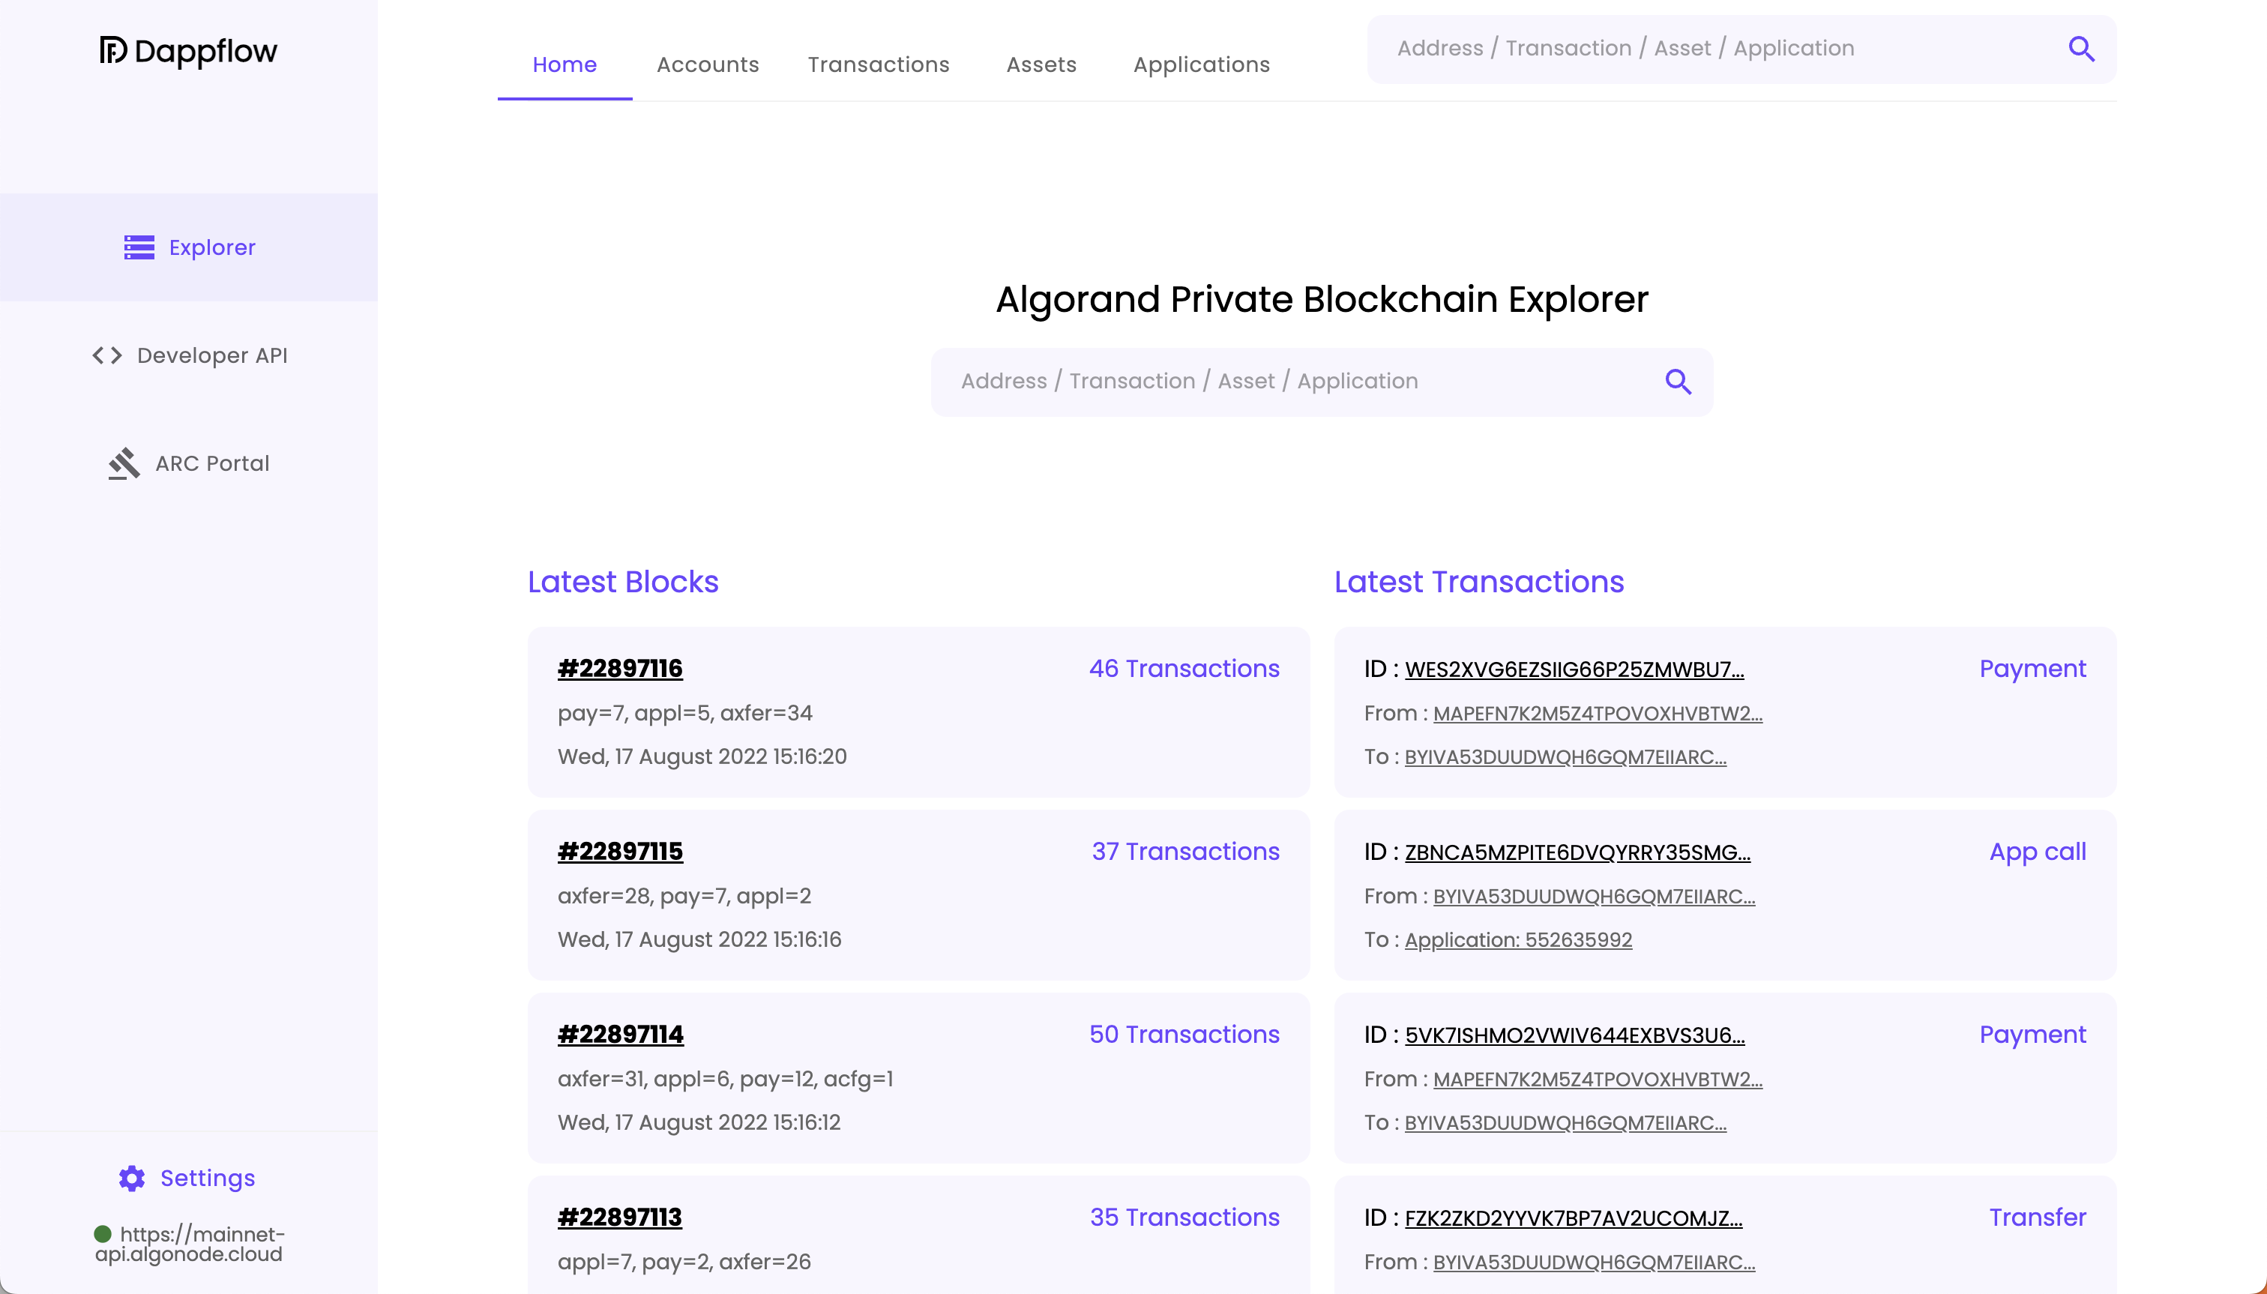Open the Explorer sidebar icon
The image size is (2267, 1294).
point(139,247)
